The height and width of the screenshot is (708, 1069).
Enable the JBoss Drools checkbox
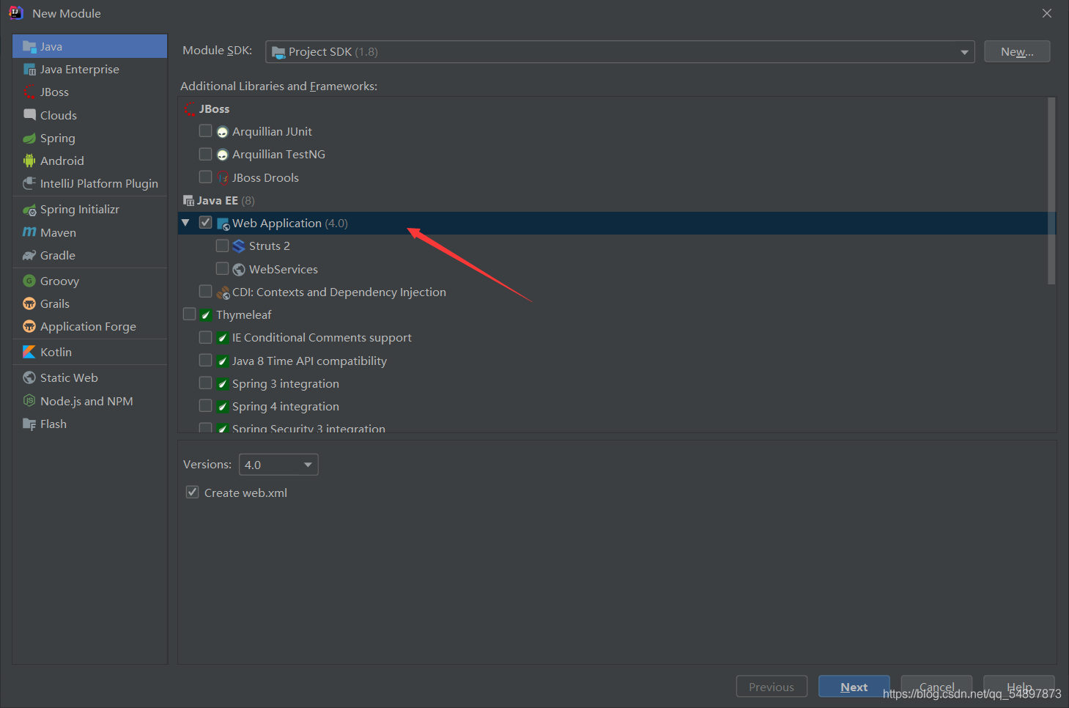point(205,177)
